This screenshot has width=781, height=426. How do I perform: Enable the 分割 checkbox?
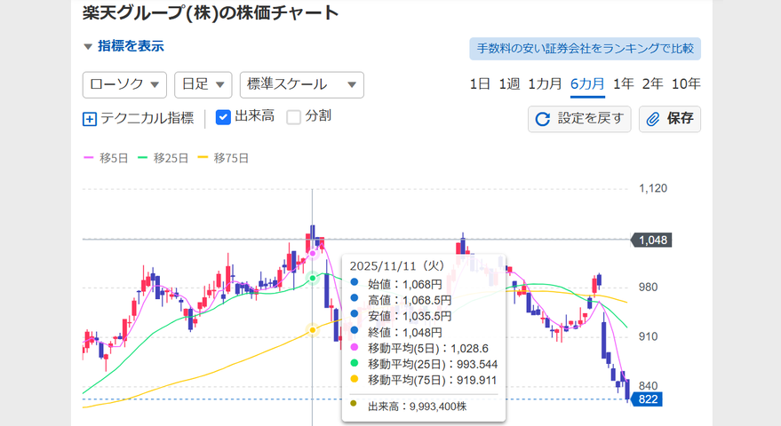[x=294, y=117]
